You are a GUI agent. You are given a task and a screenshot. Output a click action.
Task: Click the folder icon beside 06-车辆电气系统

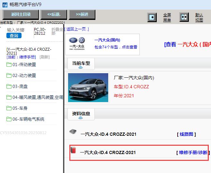pyautogui.click(x=9, y=119)
